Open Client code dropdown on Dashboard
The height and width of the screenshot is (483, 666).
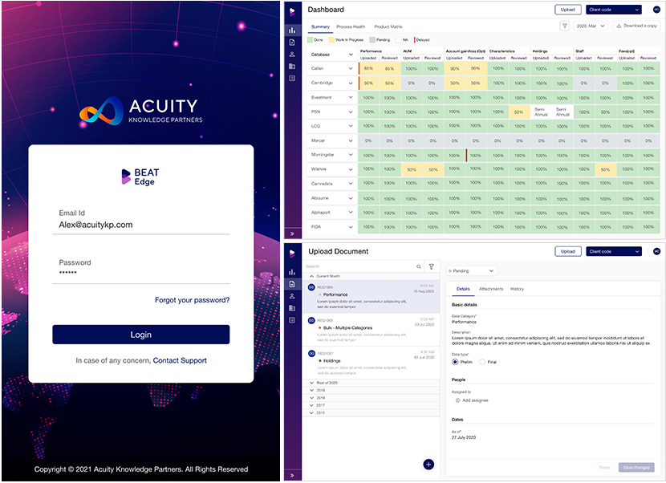[x=613, y=10]
